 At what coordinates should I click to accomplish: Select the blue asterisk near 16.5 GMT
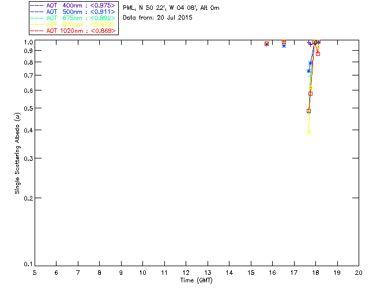tap(284, 46)
